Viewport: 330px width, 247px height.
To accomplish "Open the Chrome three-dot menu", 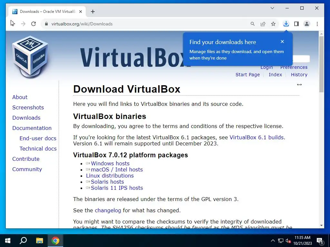I will point(317,24).
